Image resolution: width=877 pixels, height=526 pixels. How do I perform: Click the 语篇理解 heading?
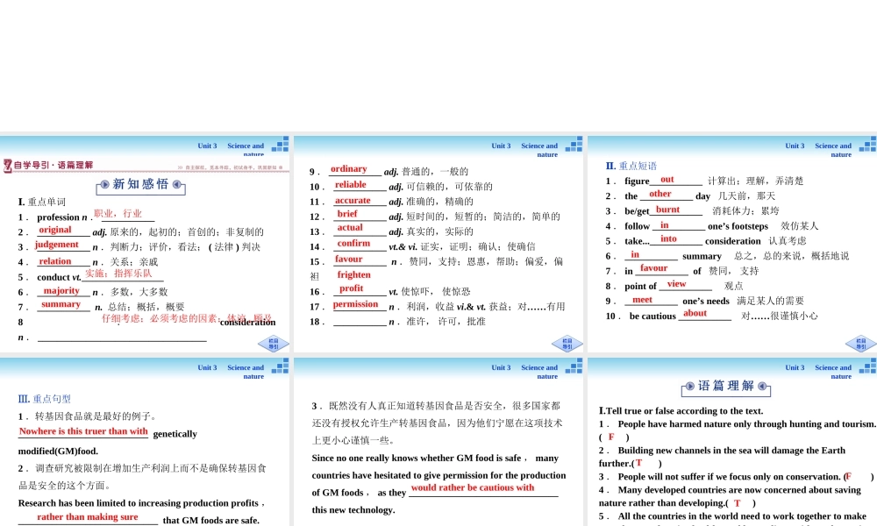tap(726, 386)
